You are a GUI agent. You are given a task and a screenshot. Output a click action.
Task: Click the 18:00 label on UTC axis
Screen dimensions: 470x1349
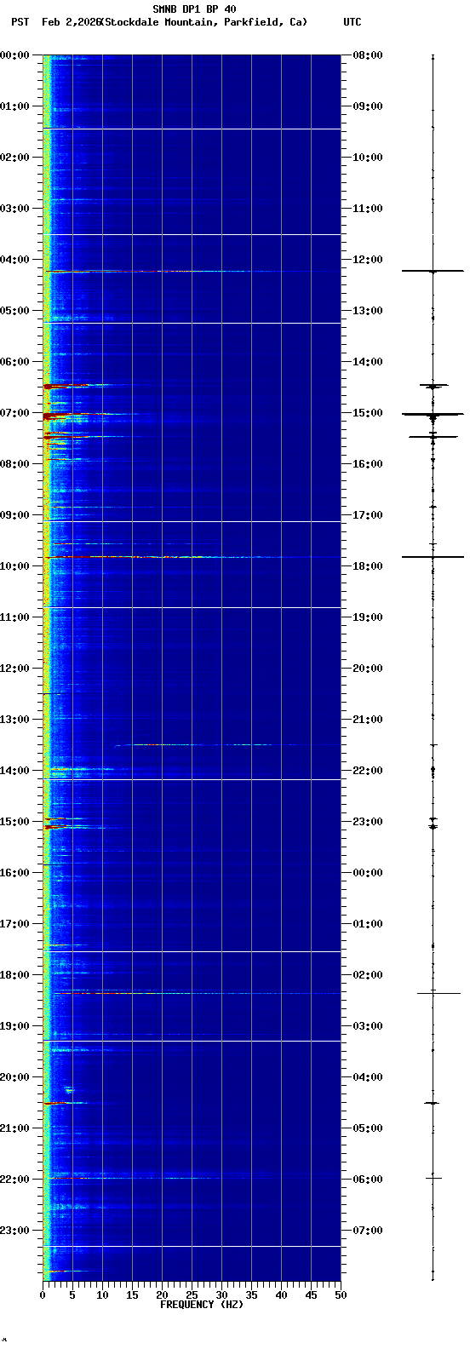[x=368, y=566]
